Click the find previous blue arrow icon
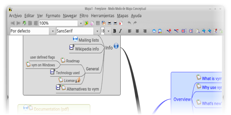Viewport: 231px width, 115px height. [209, 31]
